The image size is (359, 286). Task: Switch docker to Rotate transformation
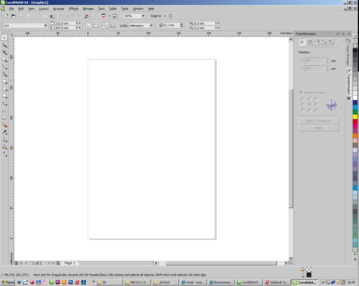tap(310, 42)
